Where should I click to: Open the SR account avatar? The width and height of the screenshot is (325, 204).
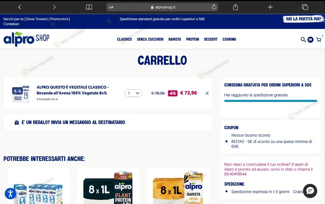[x=310, y=40]
